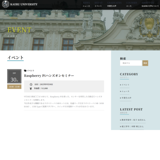Screen dimensions: 160x160
Task: Open the EVENT menu item
Action: [98, 4]
